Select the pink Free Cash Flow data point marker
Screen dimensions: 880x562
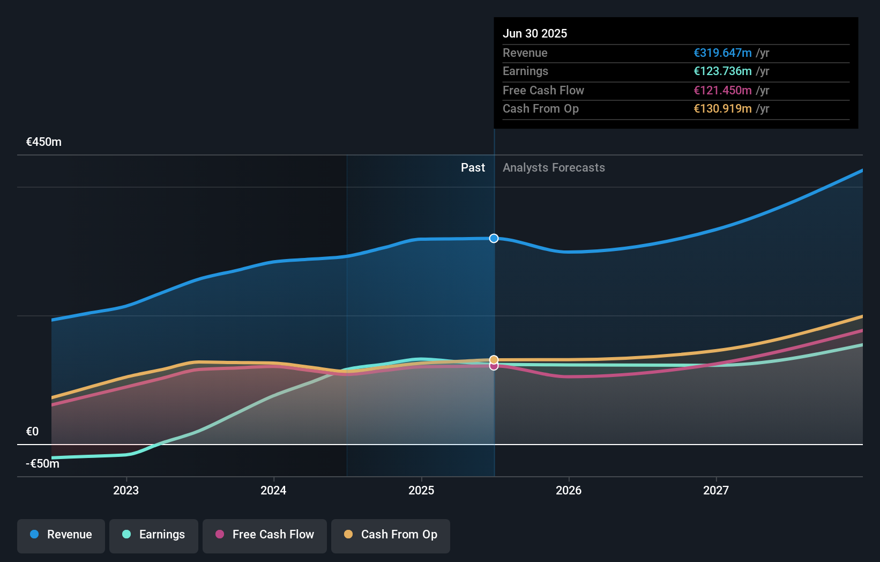click(x=493, y=366)
